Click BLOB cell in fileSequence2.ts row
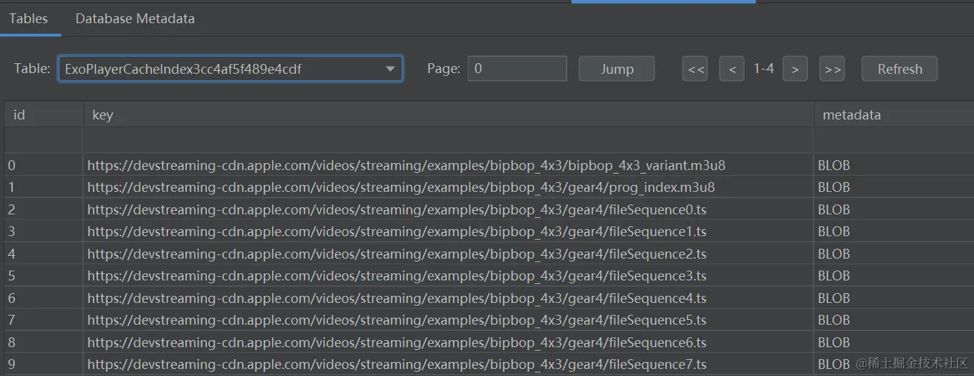Viewport: 974px width, 376px height. coord(894,254)
